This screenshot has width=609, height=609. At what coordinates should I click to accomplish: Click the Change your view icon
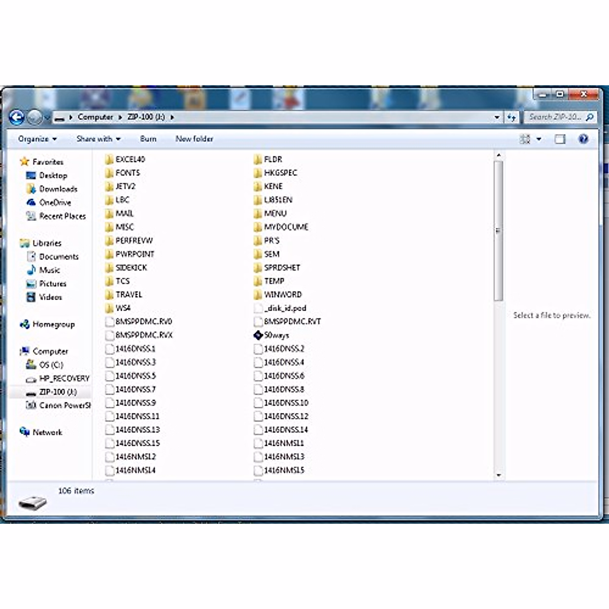(x=525, y=139)
